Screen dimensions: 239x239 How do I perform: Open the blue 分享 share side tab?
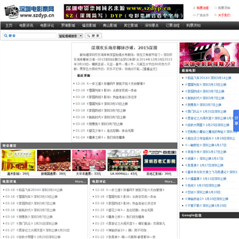[236, 121]
